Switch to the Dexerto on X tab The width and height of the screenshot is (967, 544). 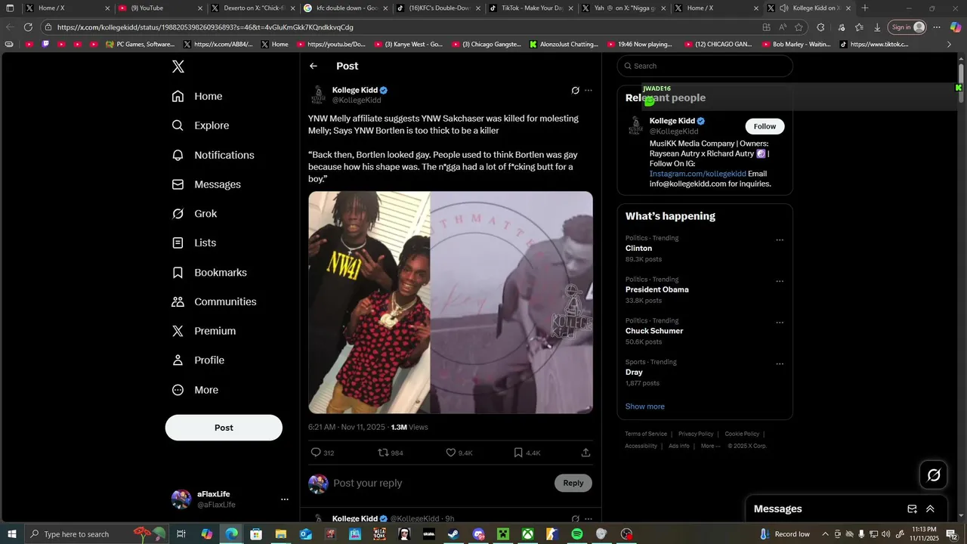252,8
